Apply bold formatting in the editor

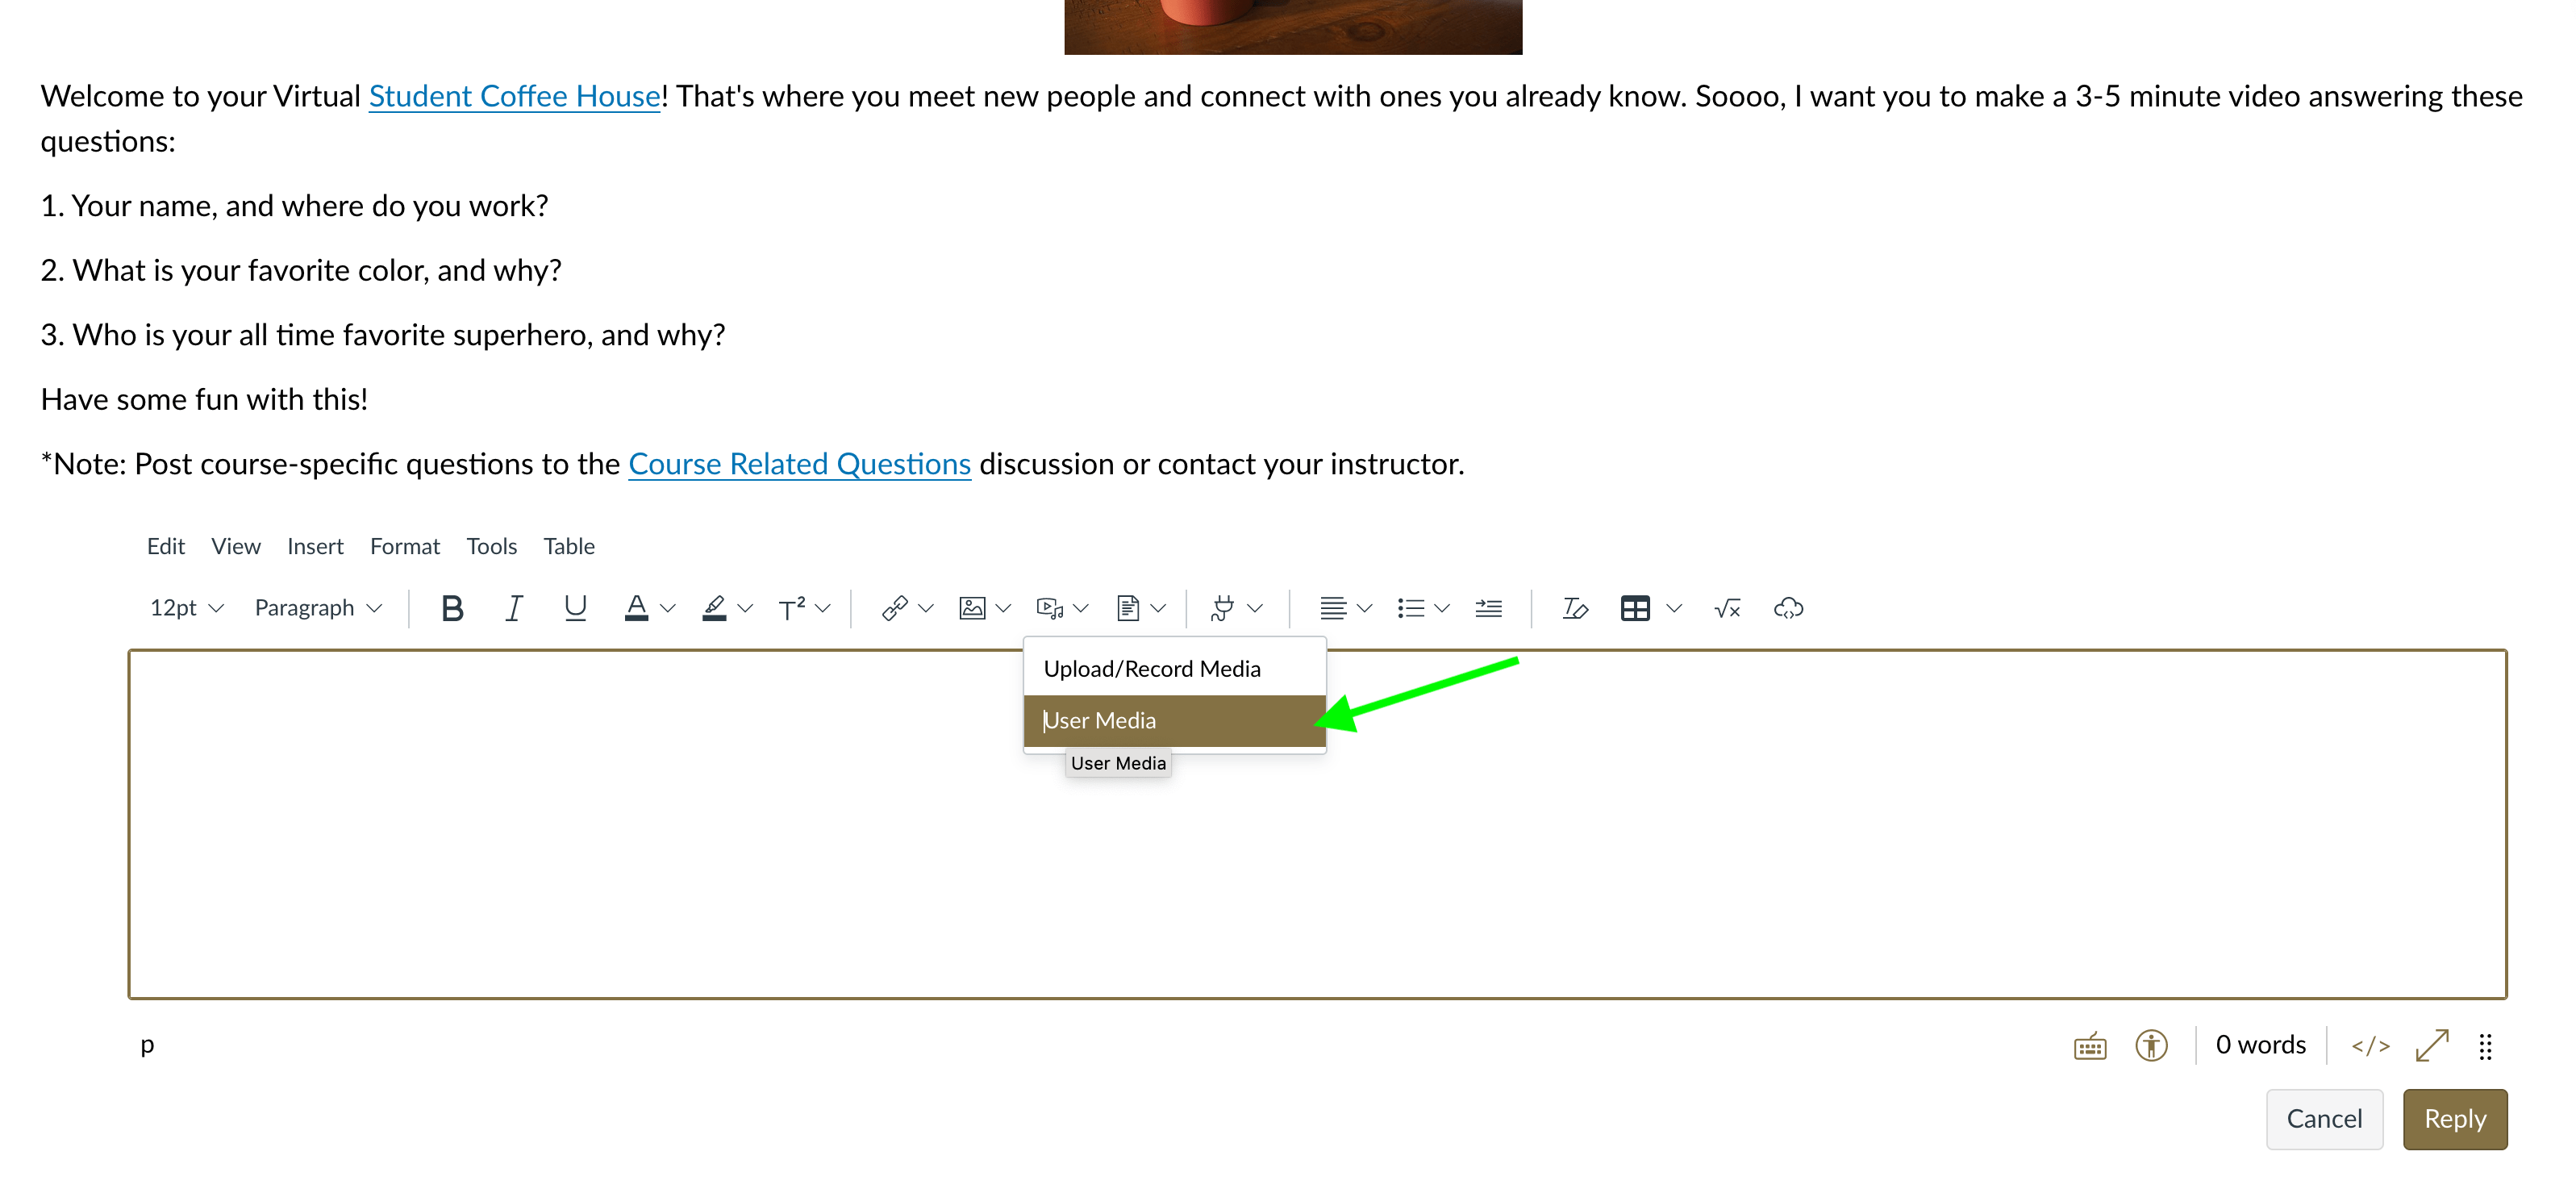tap(452, 607)
